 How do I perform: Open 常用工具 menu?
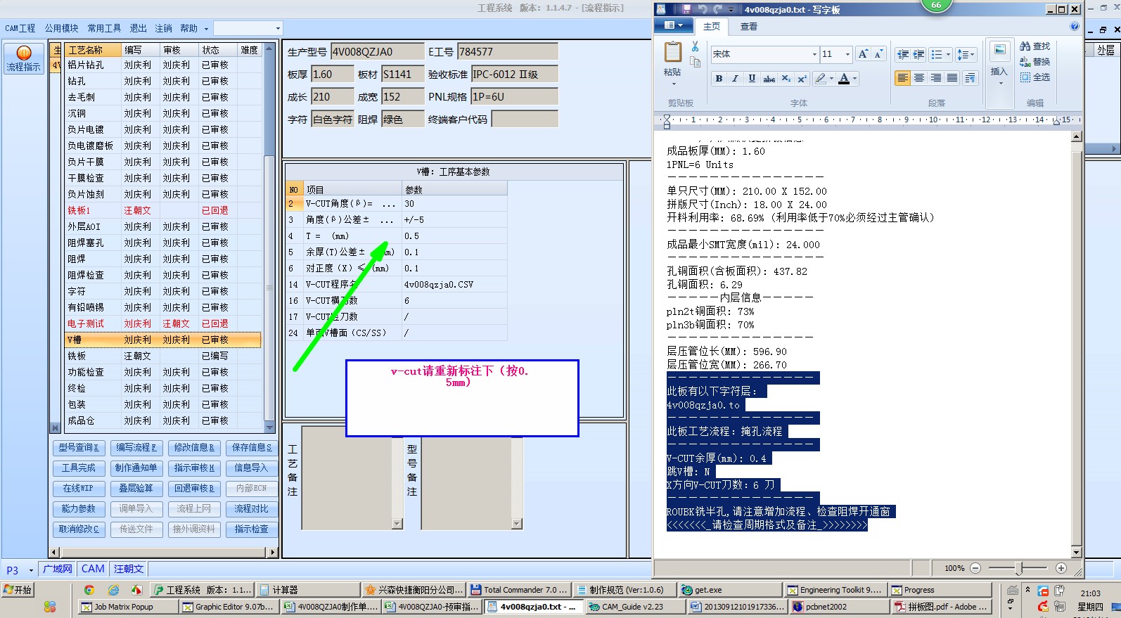coord(104,28)
